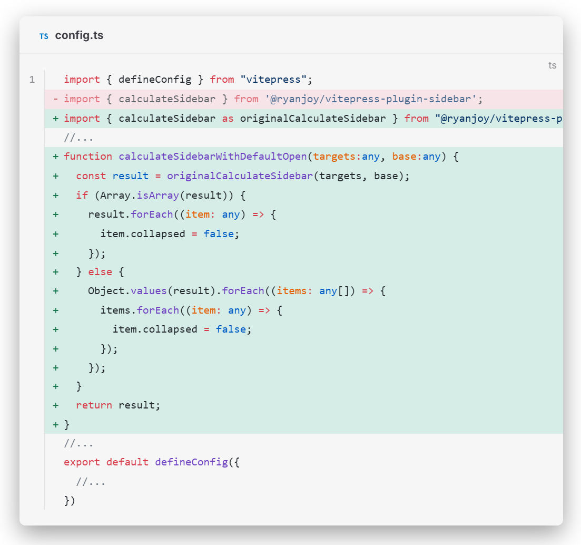The height and width of the screenshot is (545, 581).
Task: Click the isArray method call
Action: point(154,195)
